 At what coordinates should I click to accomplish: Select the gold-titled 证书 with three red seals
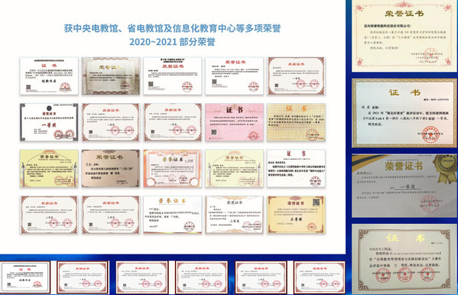pos(404,259)
